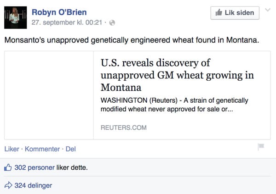Image resolution: width=276 pixels, height=194 pixels.
Task: Click the WASHINGTON (Reuters) article description
Action: 174,105
